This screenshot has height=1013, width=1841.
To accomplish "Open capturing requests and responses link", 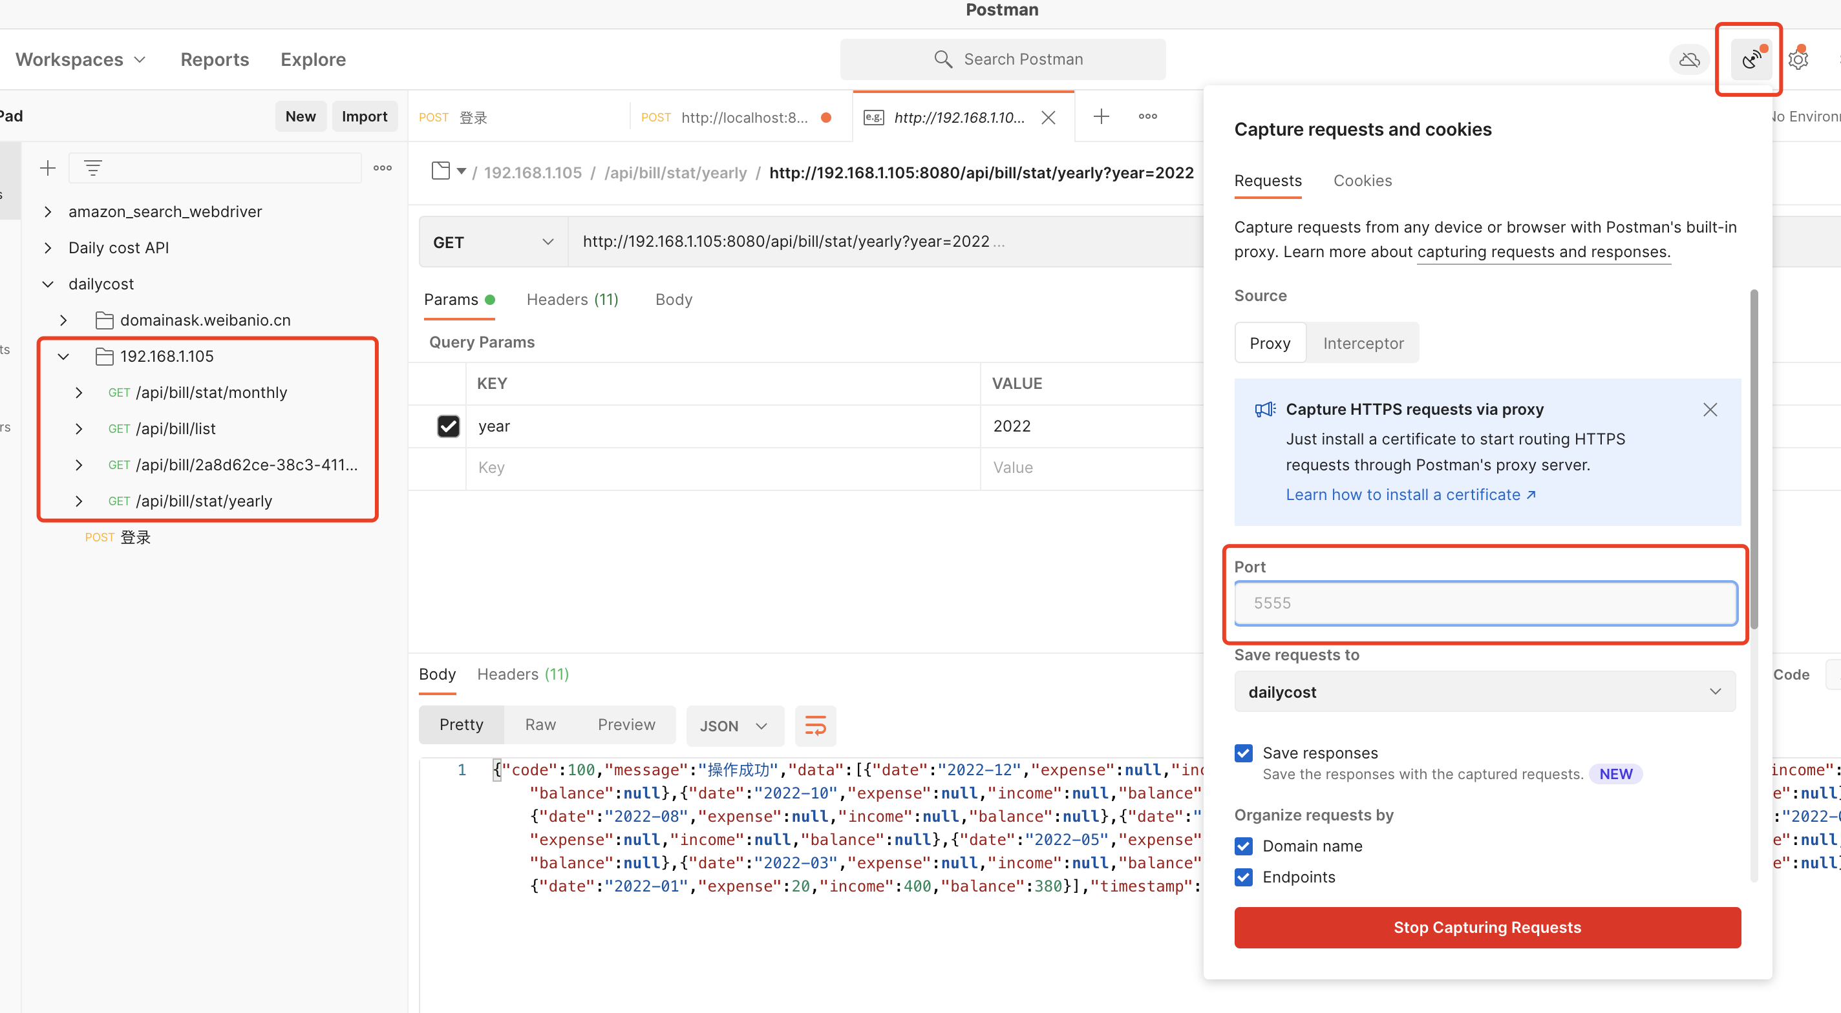I will pyautogui.click(x=1543, y=252).
